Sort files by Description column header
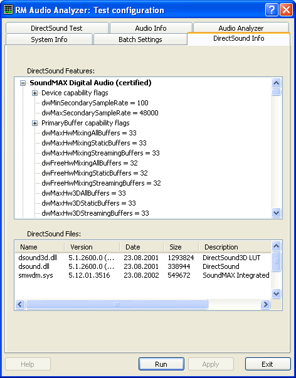 point(235,247)
